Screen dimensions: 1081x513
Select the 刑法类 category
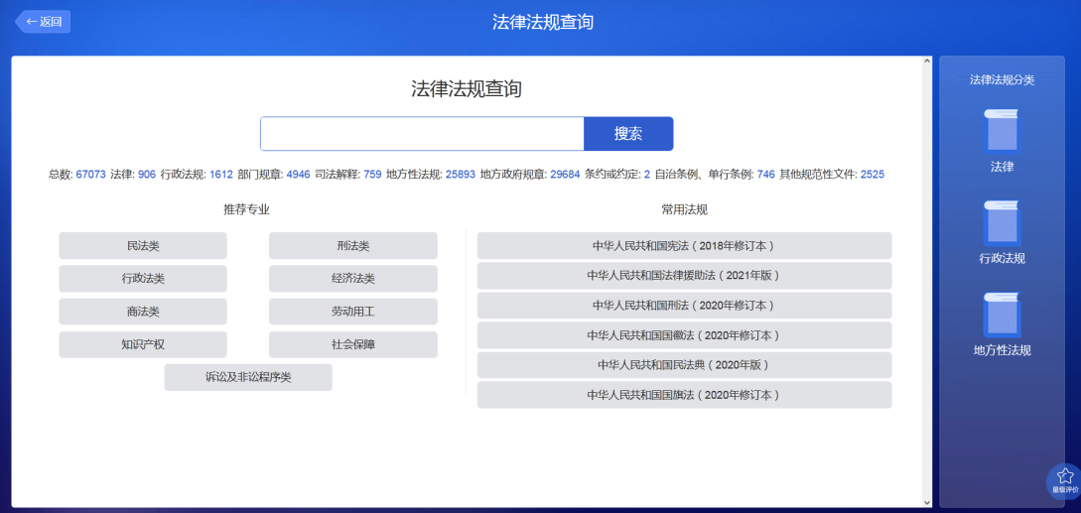coord(353,246)
